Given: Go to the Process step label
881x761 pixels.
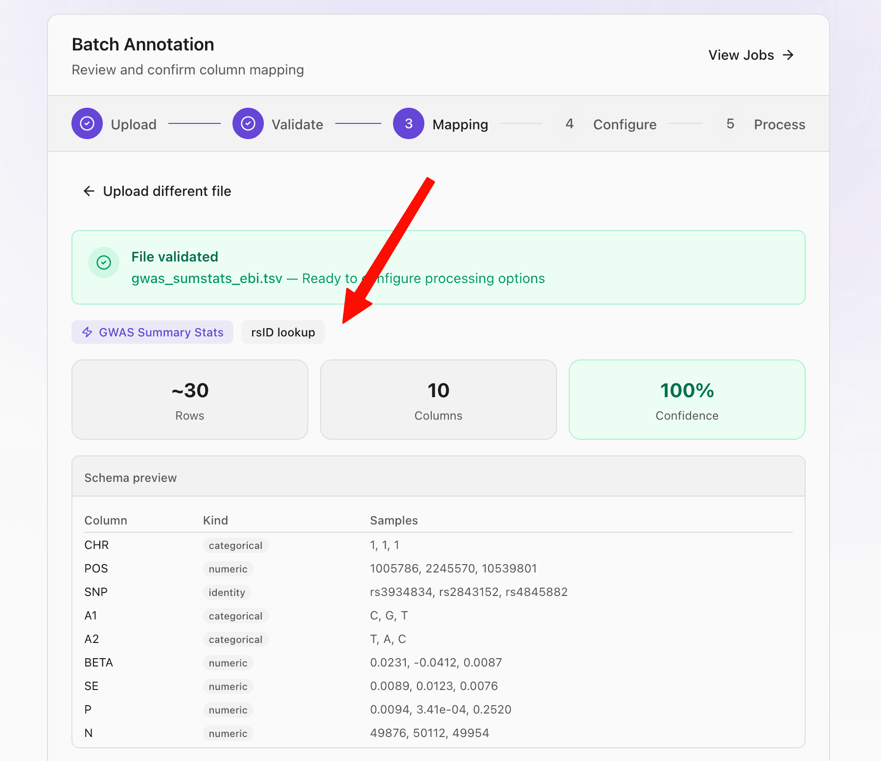Looking at the screenshot, I should click(779, 124).
